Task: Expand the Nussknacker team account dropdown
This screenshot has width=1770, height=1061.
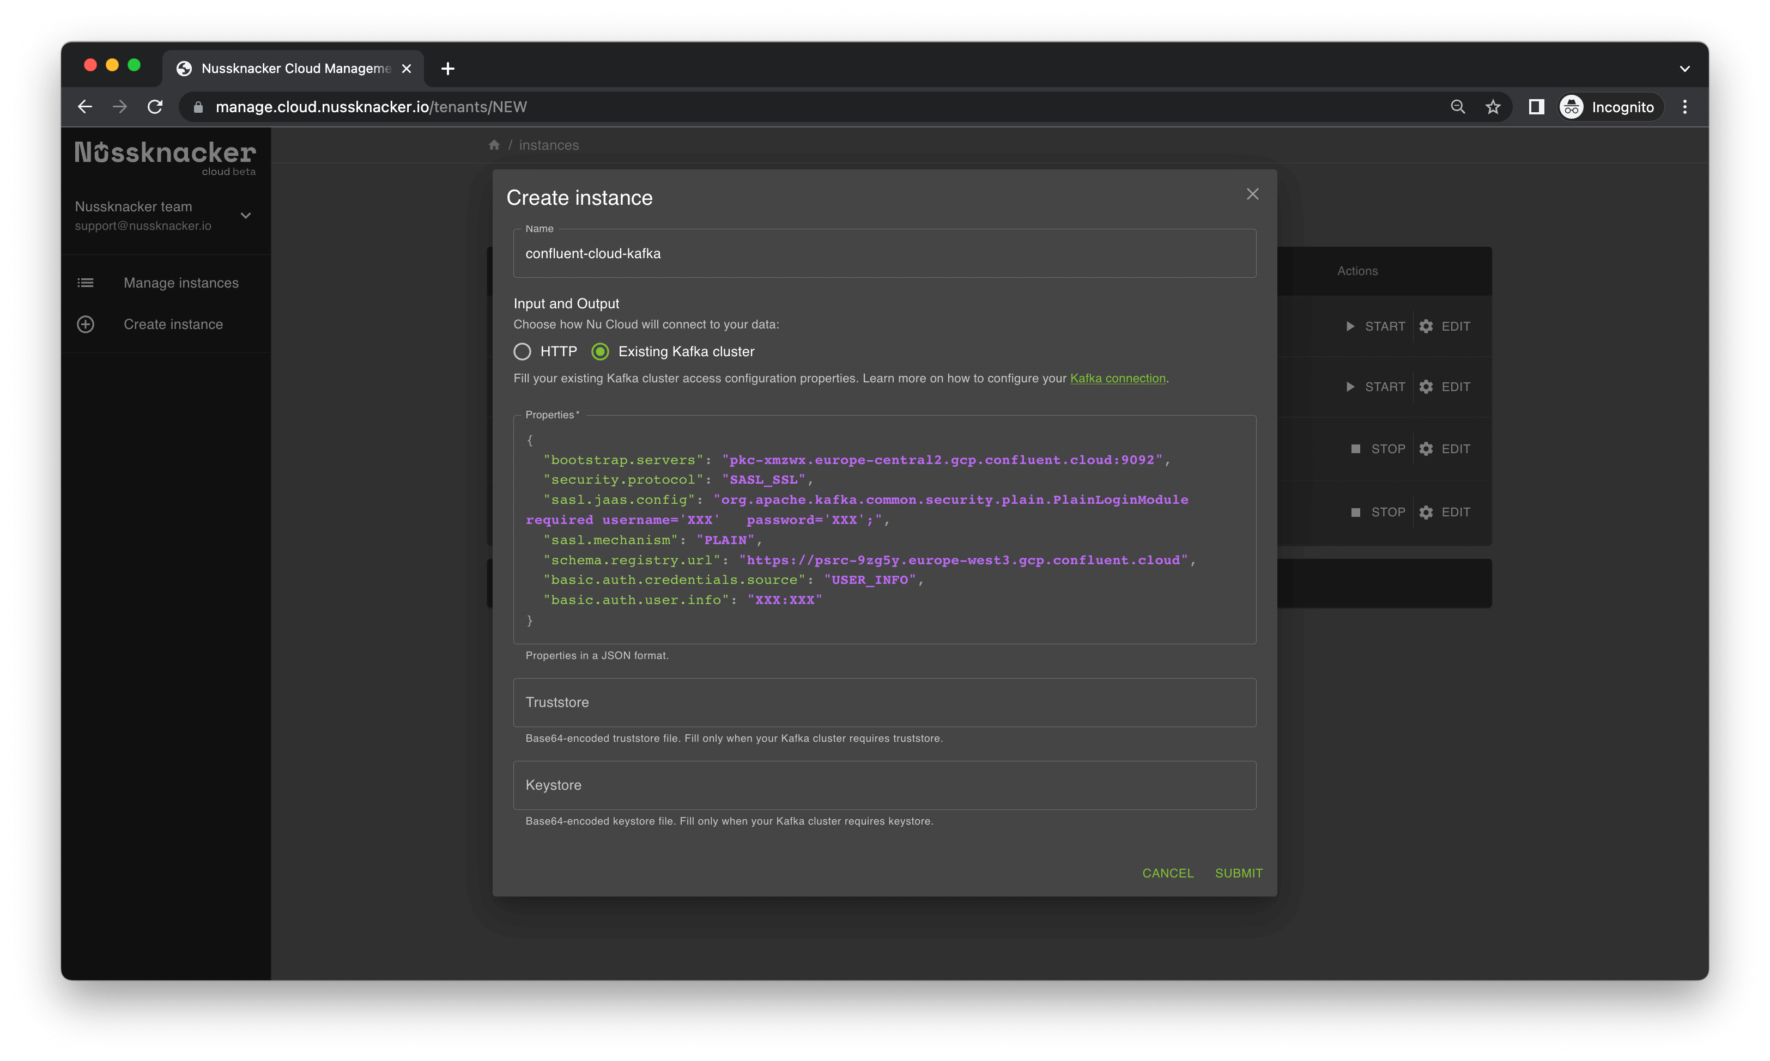Action: tap(245, 215)
